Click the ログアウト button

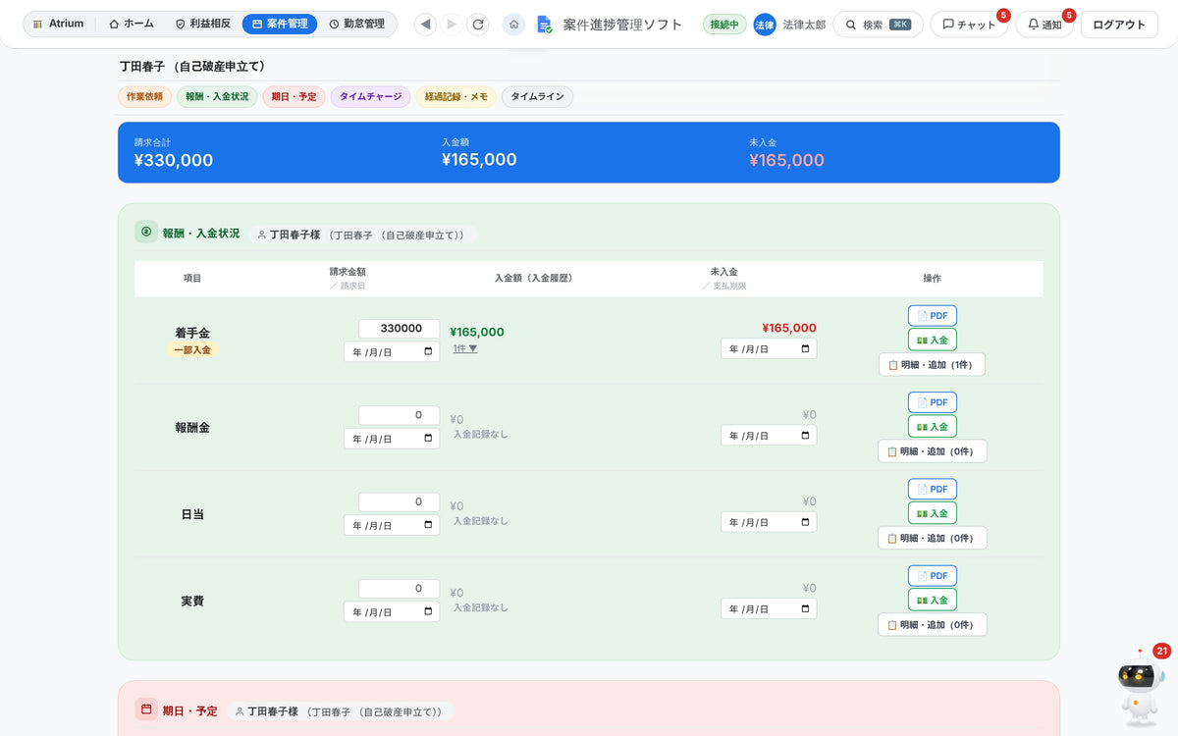(1118, 25)
